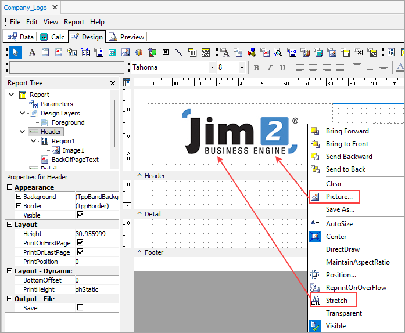This screenshot has height=333, width=405.
Task: Select the pie Chart component tool
Action: [139, 52]
